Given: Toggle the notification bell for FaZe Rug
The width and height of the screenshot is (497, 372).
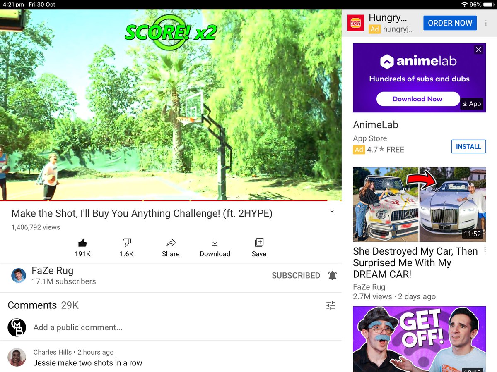Looking at the screenshot, I should [x=332, y=275].
